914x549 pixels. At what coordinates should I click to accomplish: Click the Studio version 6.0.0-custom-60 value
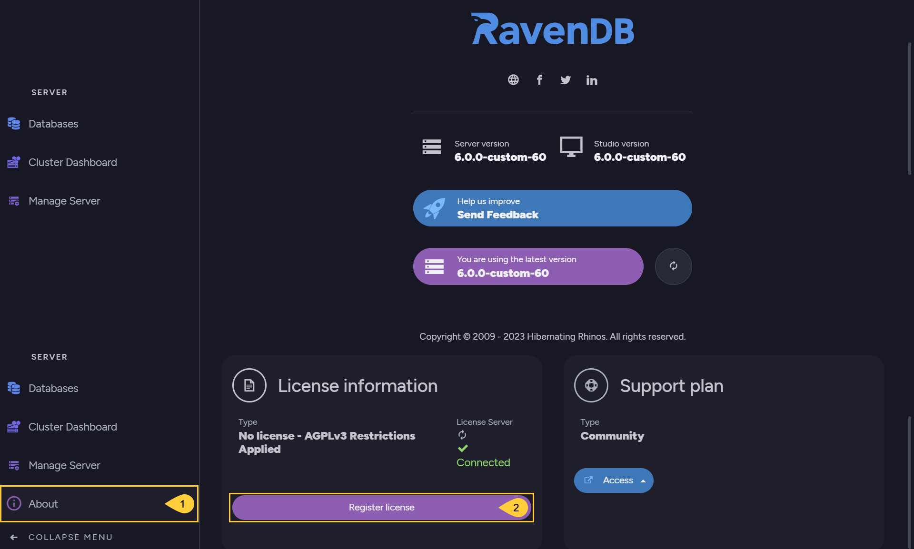640,157
